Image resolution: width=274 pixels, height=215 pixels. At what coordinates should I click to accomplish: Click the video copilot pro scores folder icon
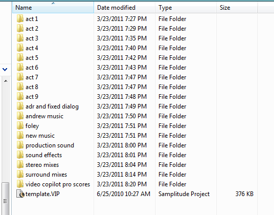(x=20, y=184)
